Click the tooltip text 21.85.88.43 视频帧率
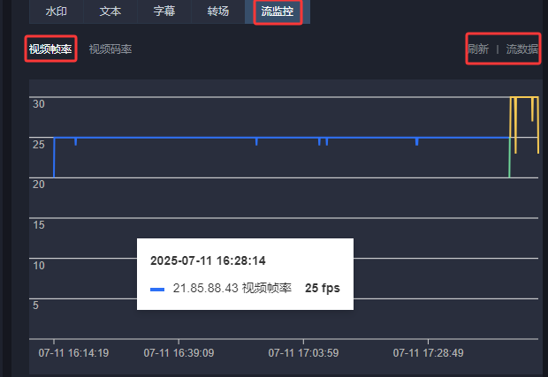Image resolution: width=548 pixels, height=377 pixels. (232, 289)
